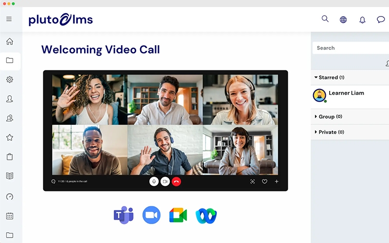This screenshot has width=389, height=243.
Task: Go to Home in sidebar
Action: [10, 41]
